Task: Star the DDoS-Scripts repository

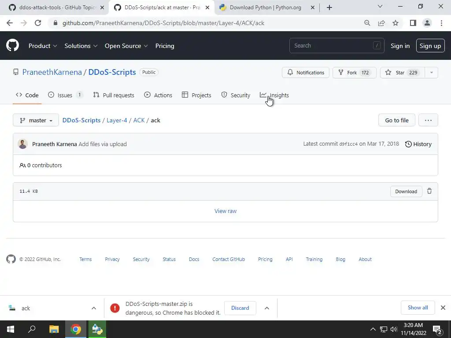Action: point(403,73)
